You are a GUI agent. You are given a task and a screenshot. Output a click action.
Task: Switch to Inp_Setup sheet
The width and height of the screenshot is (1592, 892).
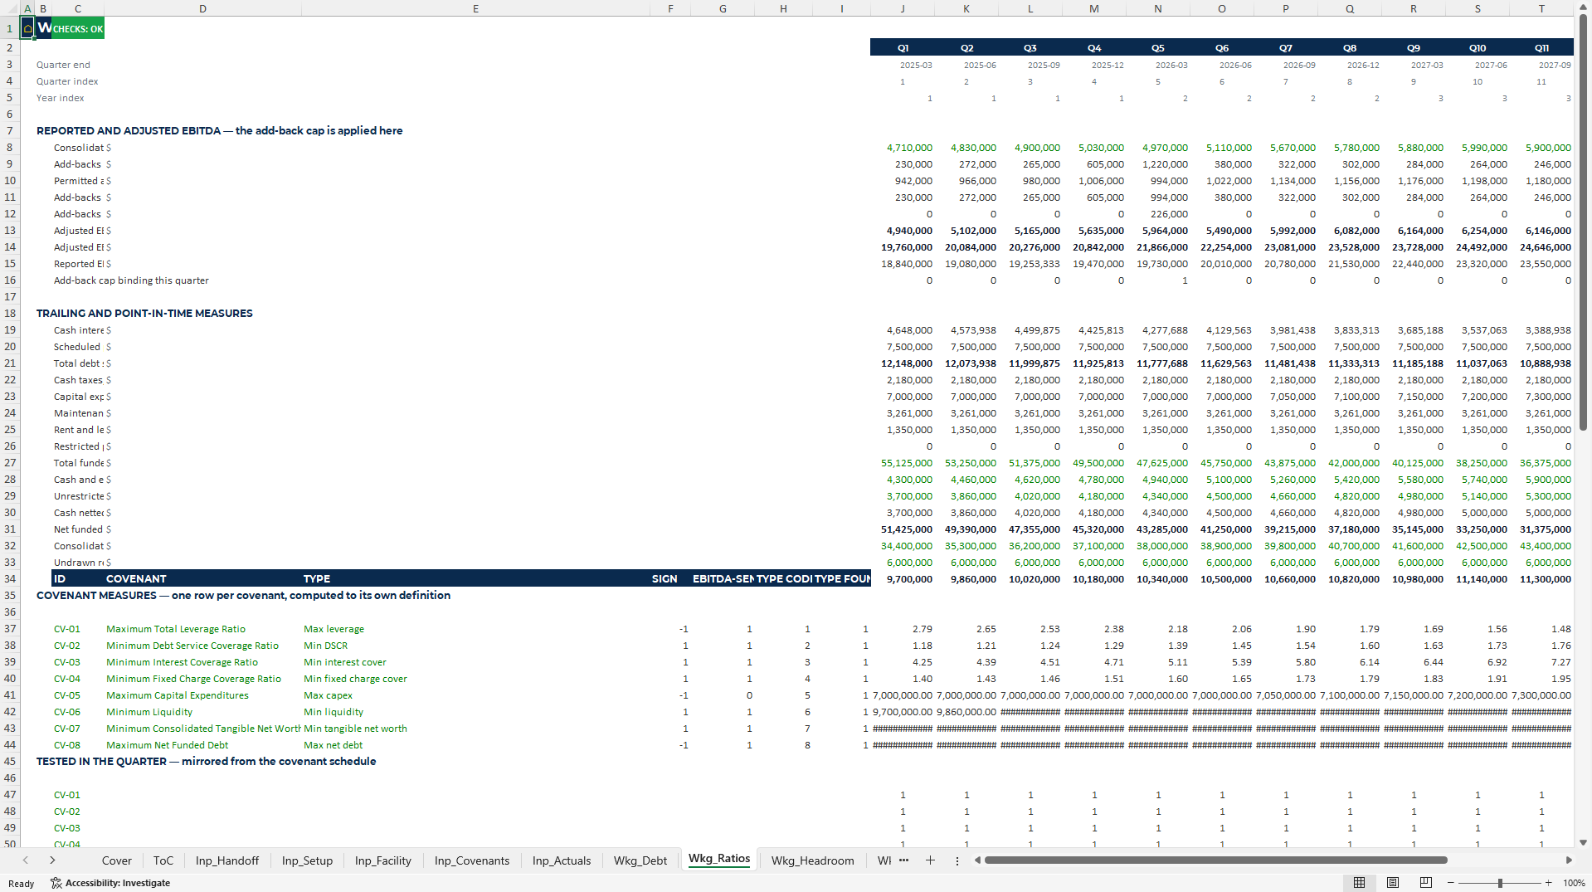[x=307, y=860]
